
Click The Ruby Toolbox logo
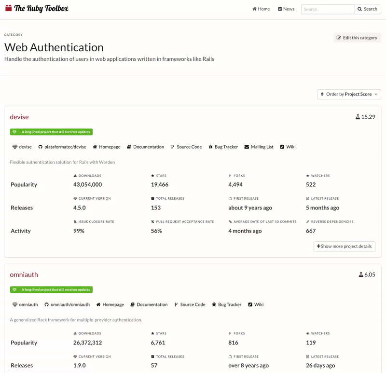(x=37, y=8)
